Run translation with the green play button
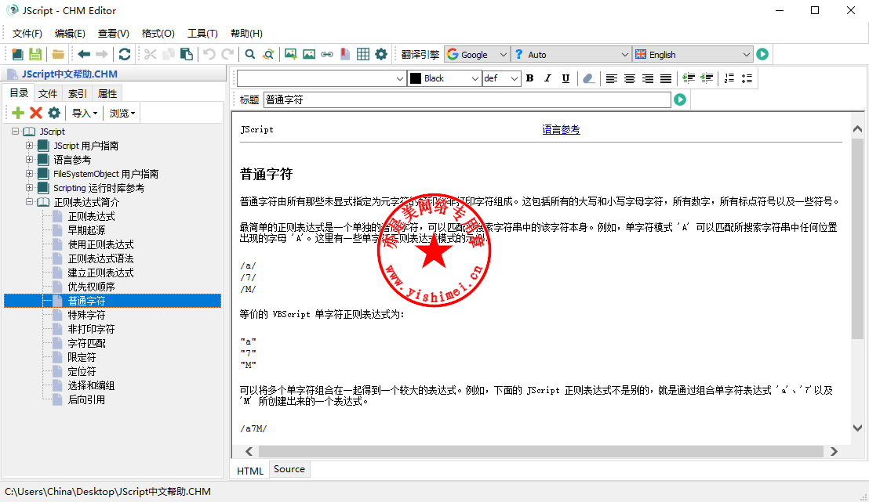The width and height of the screenshot is (869, 502). pos(762,54)
